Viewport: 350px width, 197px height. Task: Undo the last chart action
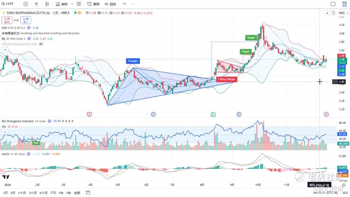[x=124, y=4]
